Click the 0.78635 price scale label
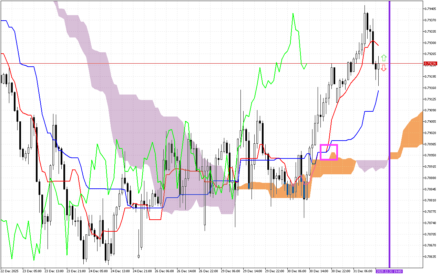 tap(431, 257)
